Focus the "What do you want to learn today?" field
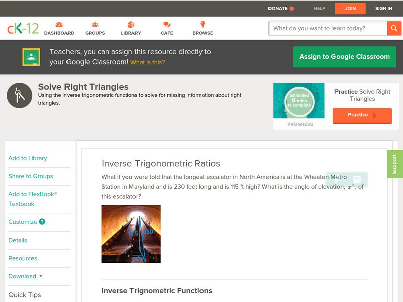 [x=328, y=28]
